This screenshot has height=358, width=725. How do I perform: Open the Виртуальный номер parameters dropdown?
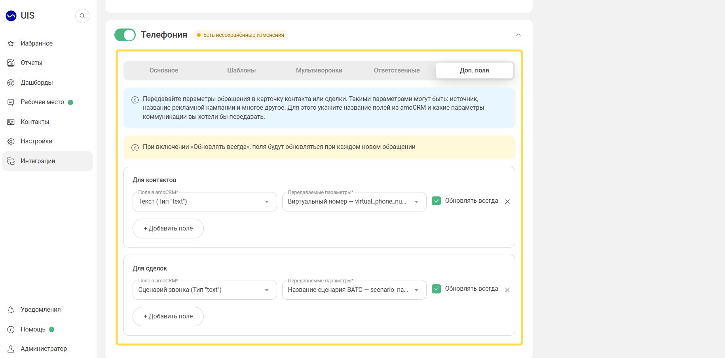(x=354, y=202)
